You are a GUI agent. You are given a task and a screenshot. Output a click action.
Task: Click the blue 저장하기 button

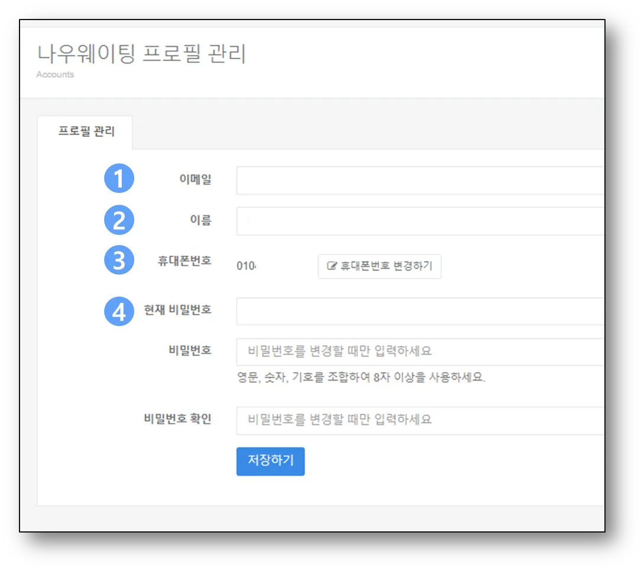coord(270,461)
